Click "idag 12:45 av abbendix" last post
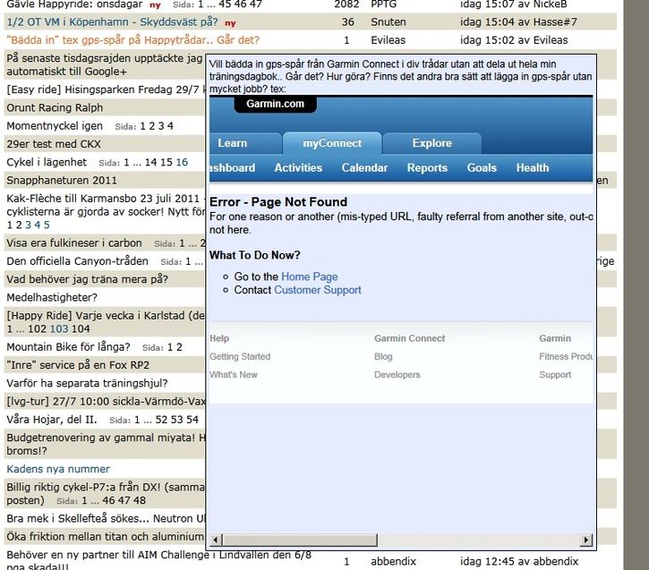The image size is (649, 570). pyautogui.click(x=519, y=561)
